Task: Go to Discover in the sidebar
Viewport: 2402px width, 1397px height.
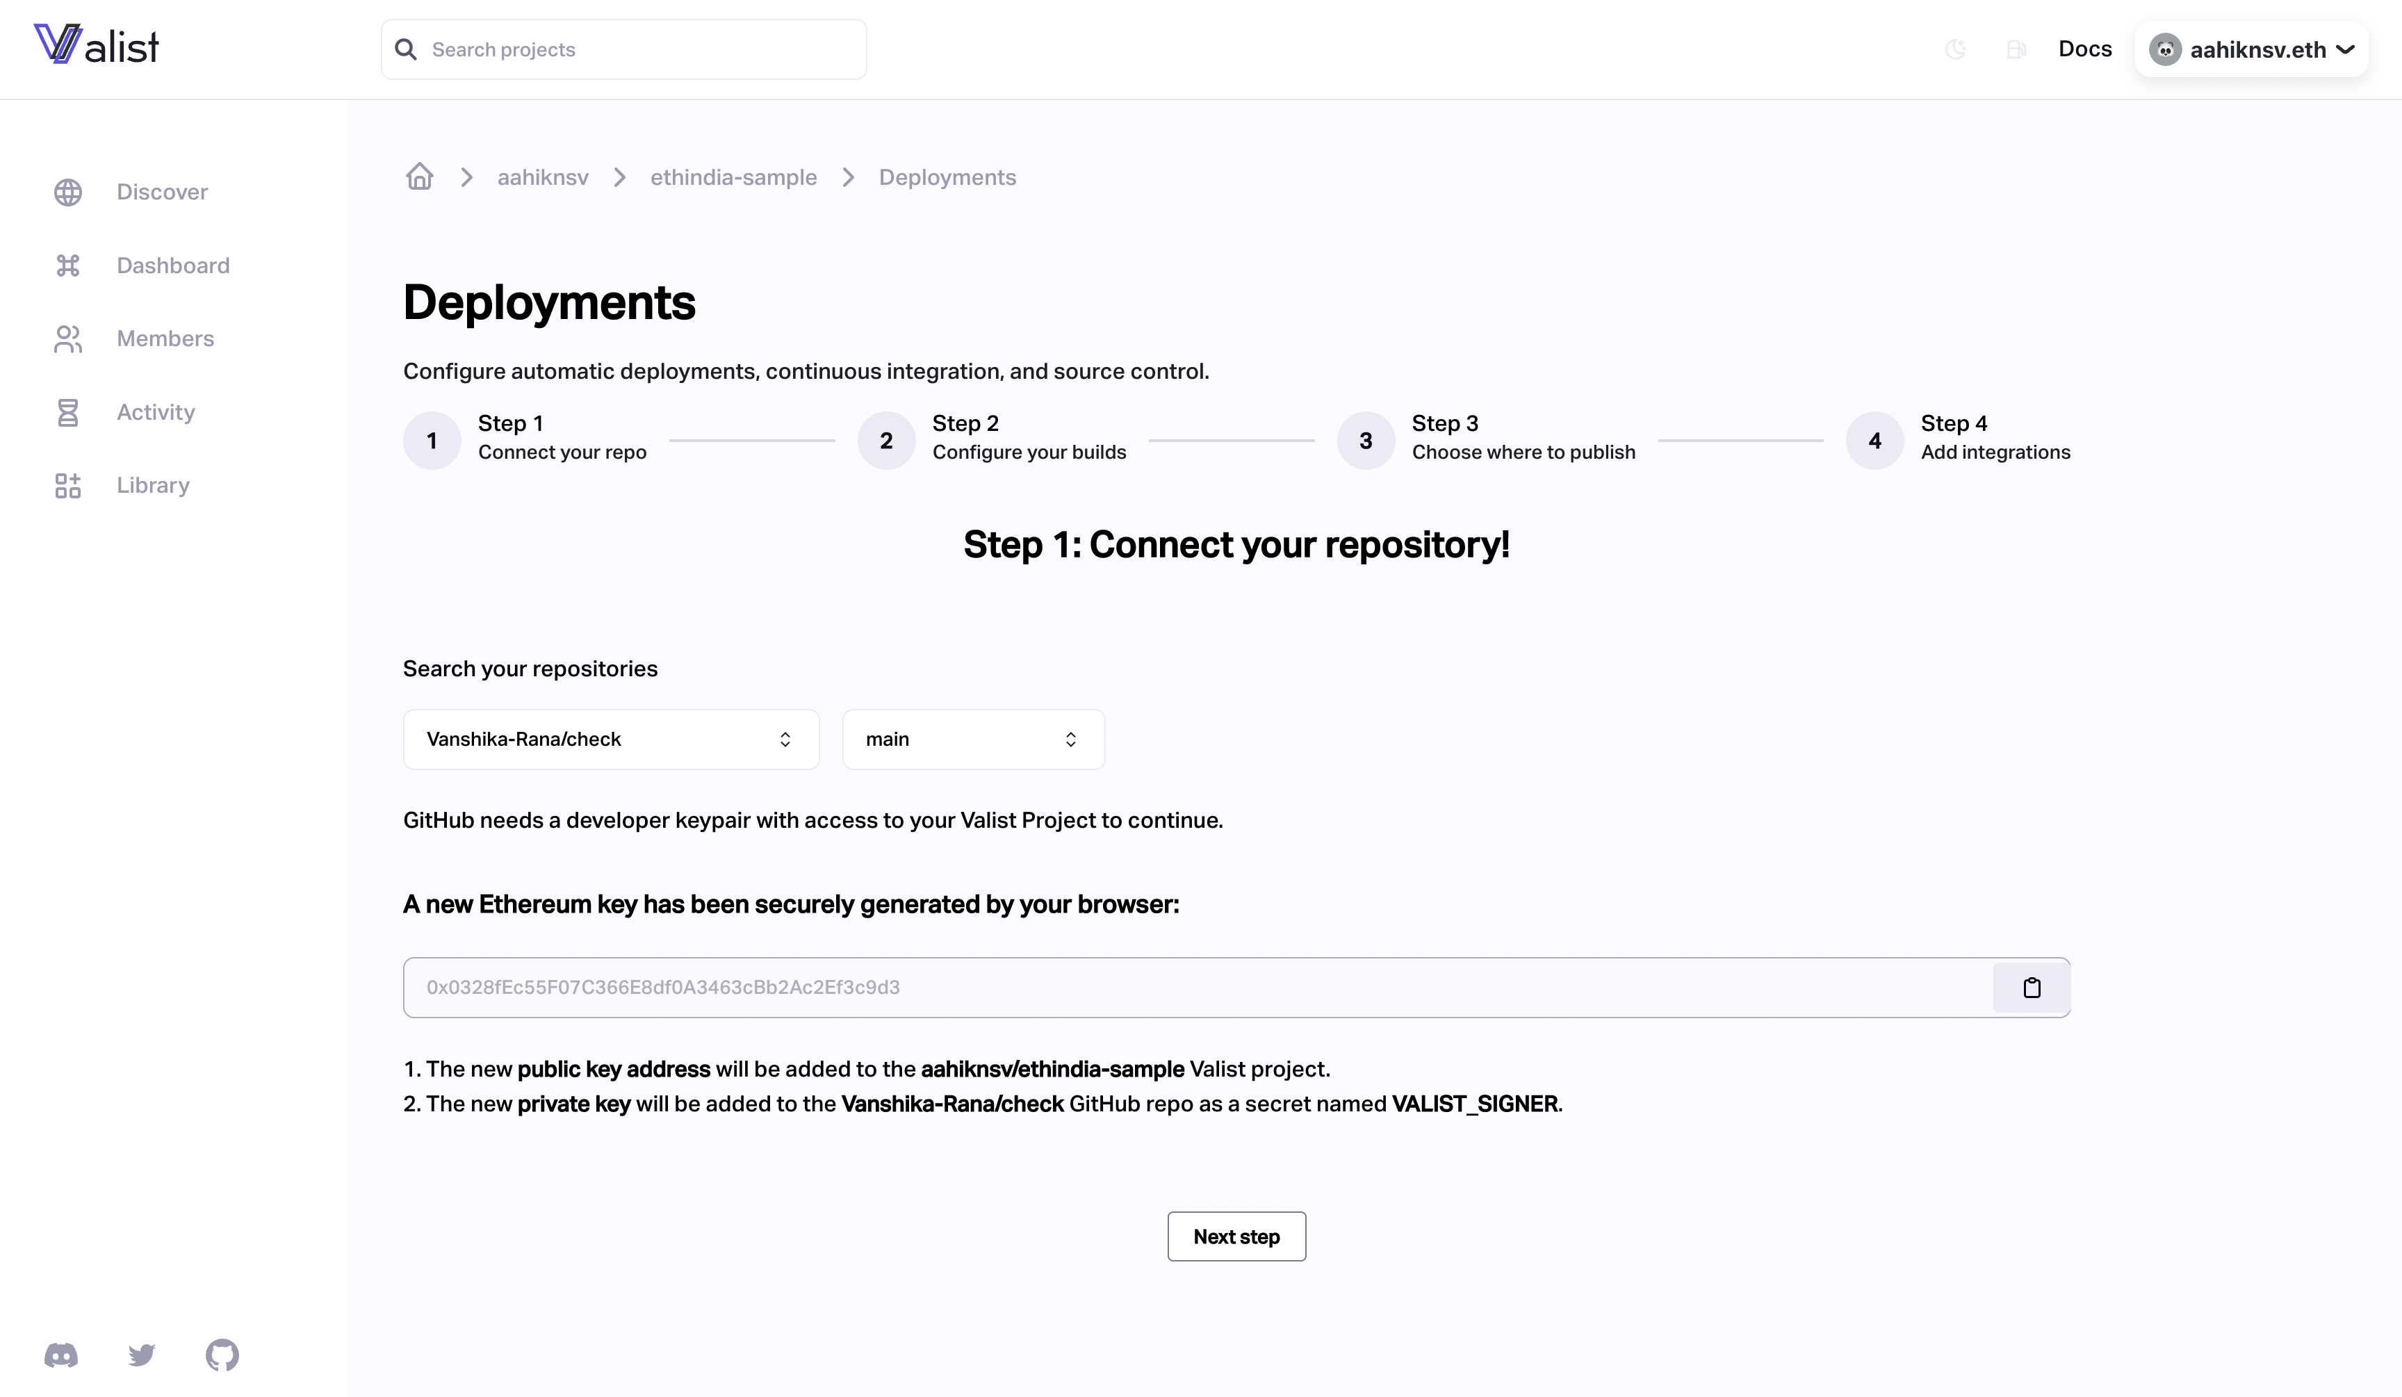Action: coord(162,193)
